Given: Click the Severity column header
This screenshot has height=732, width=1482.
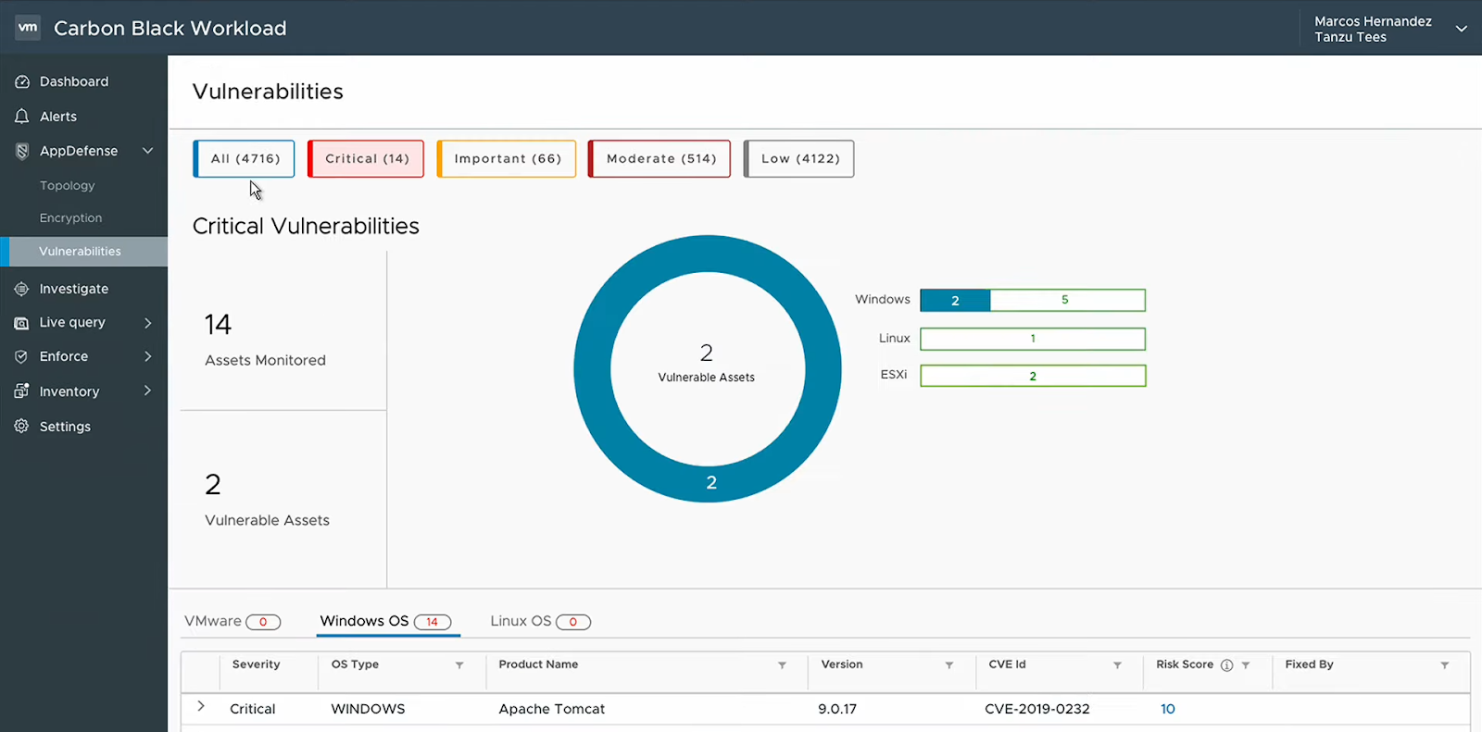Looking at the screenshot, I should click(x=257, y=664).
